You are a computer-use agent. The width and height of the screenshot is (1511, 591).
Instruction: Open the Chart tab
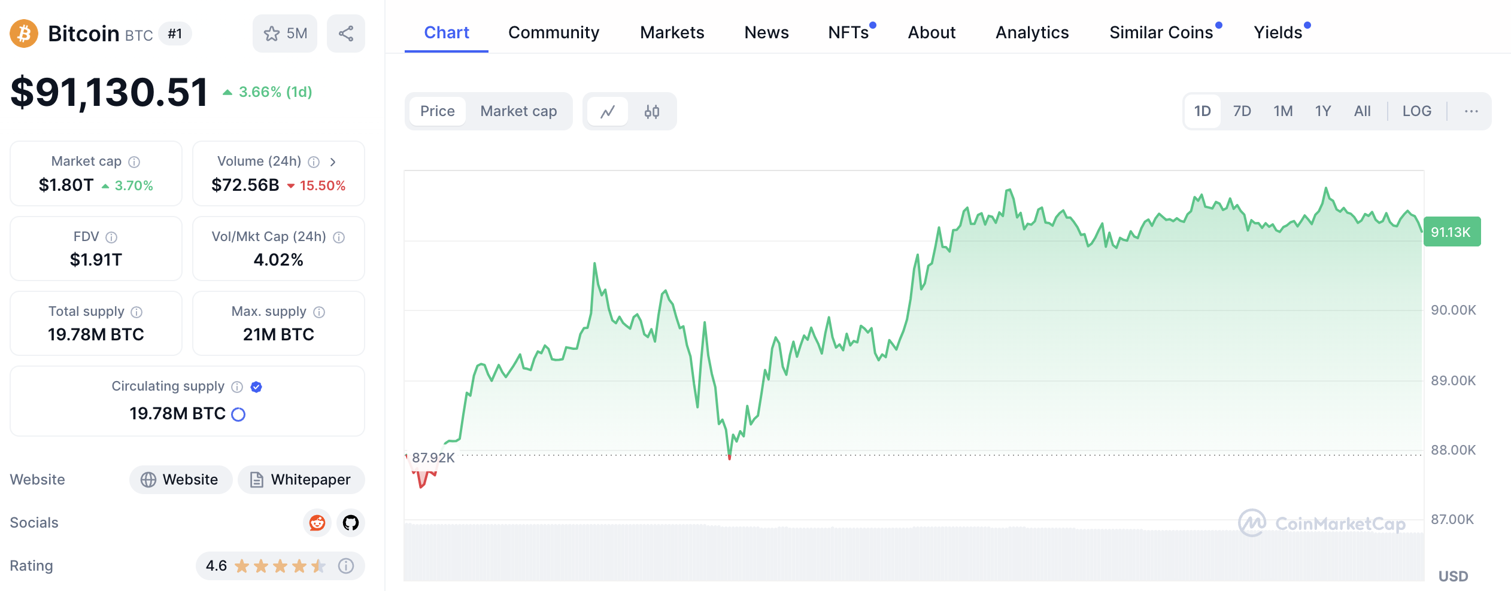447,32
